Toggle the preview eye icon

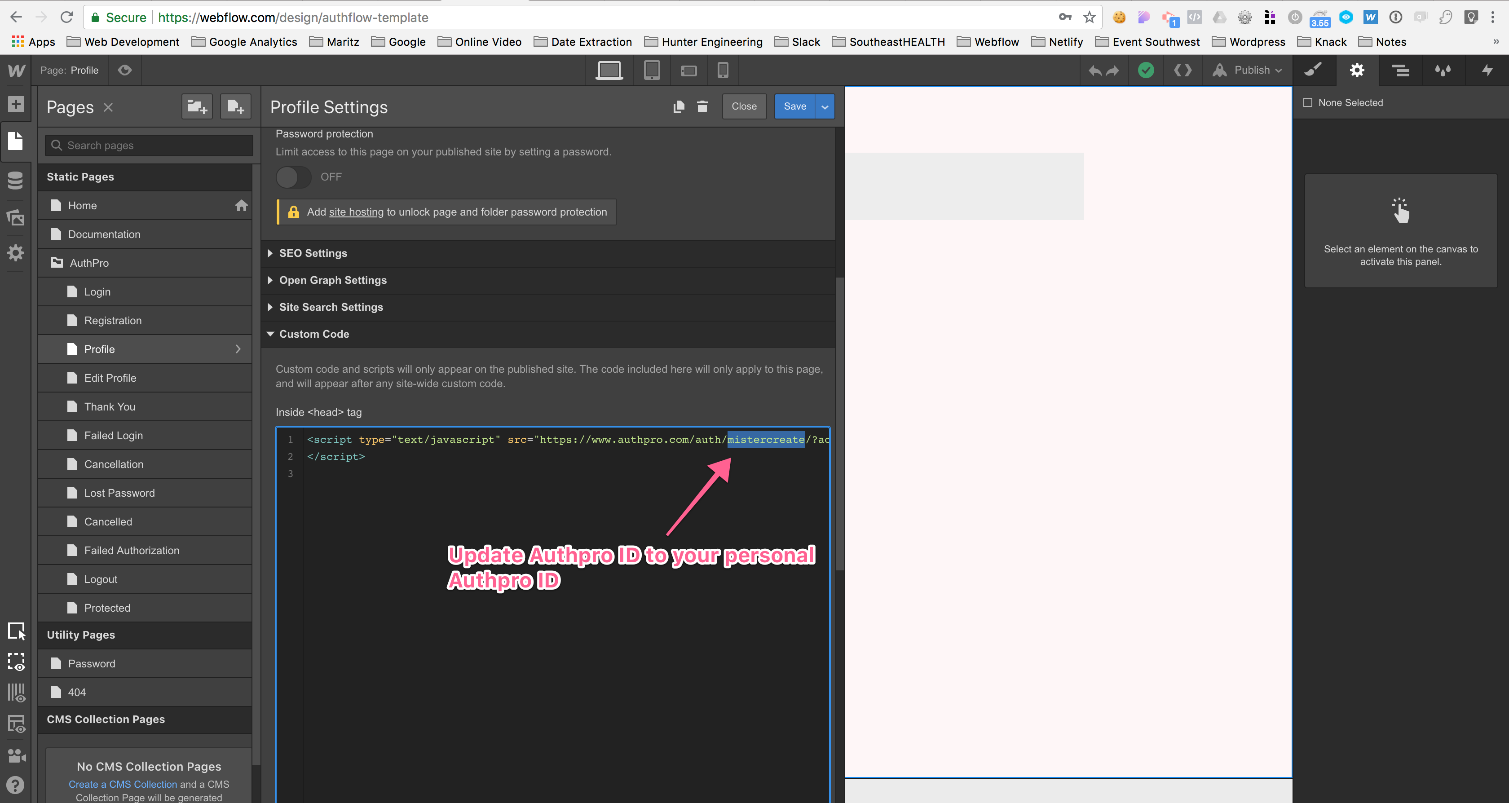click(125, 70)
